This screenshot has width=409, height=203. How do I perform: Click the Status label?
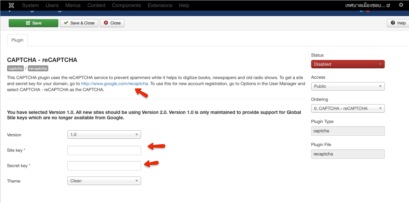point(317,55)
